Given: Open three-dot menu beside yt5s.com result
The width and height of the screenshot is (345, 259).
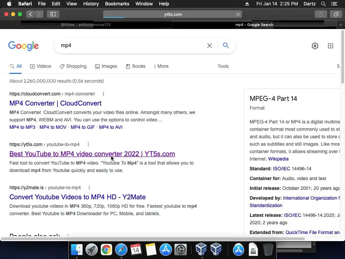Looking at the screenshot, I should click(x=88, y=144).
